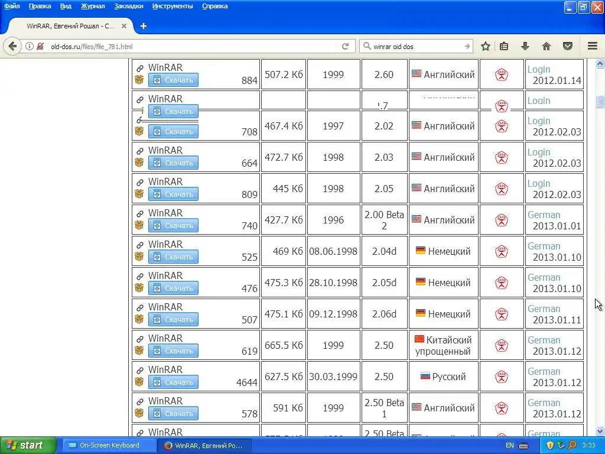Open the Вид menu

click(66, 6)
